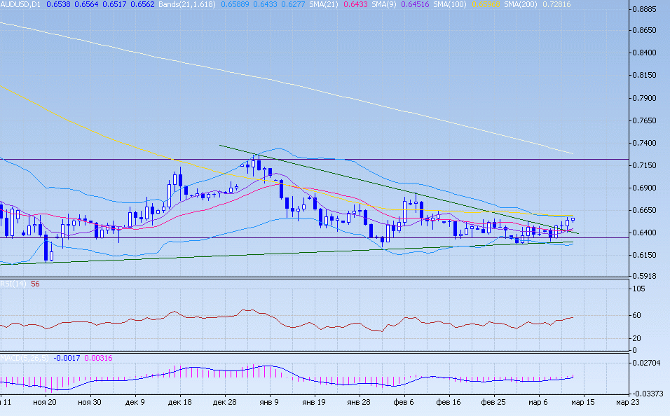Viewport: 670px width, 416px height.
Task: Select the 'дек 18' date marker
Action: (180, 403)
